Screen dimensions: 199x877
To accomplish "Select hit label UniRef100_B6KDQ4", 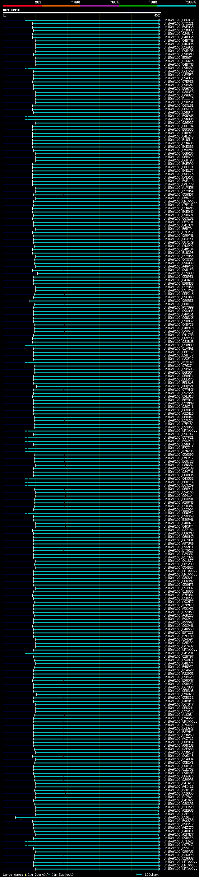I will coord(178,372).
